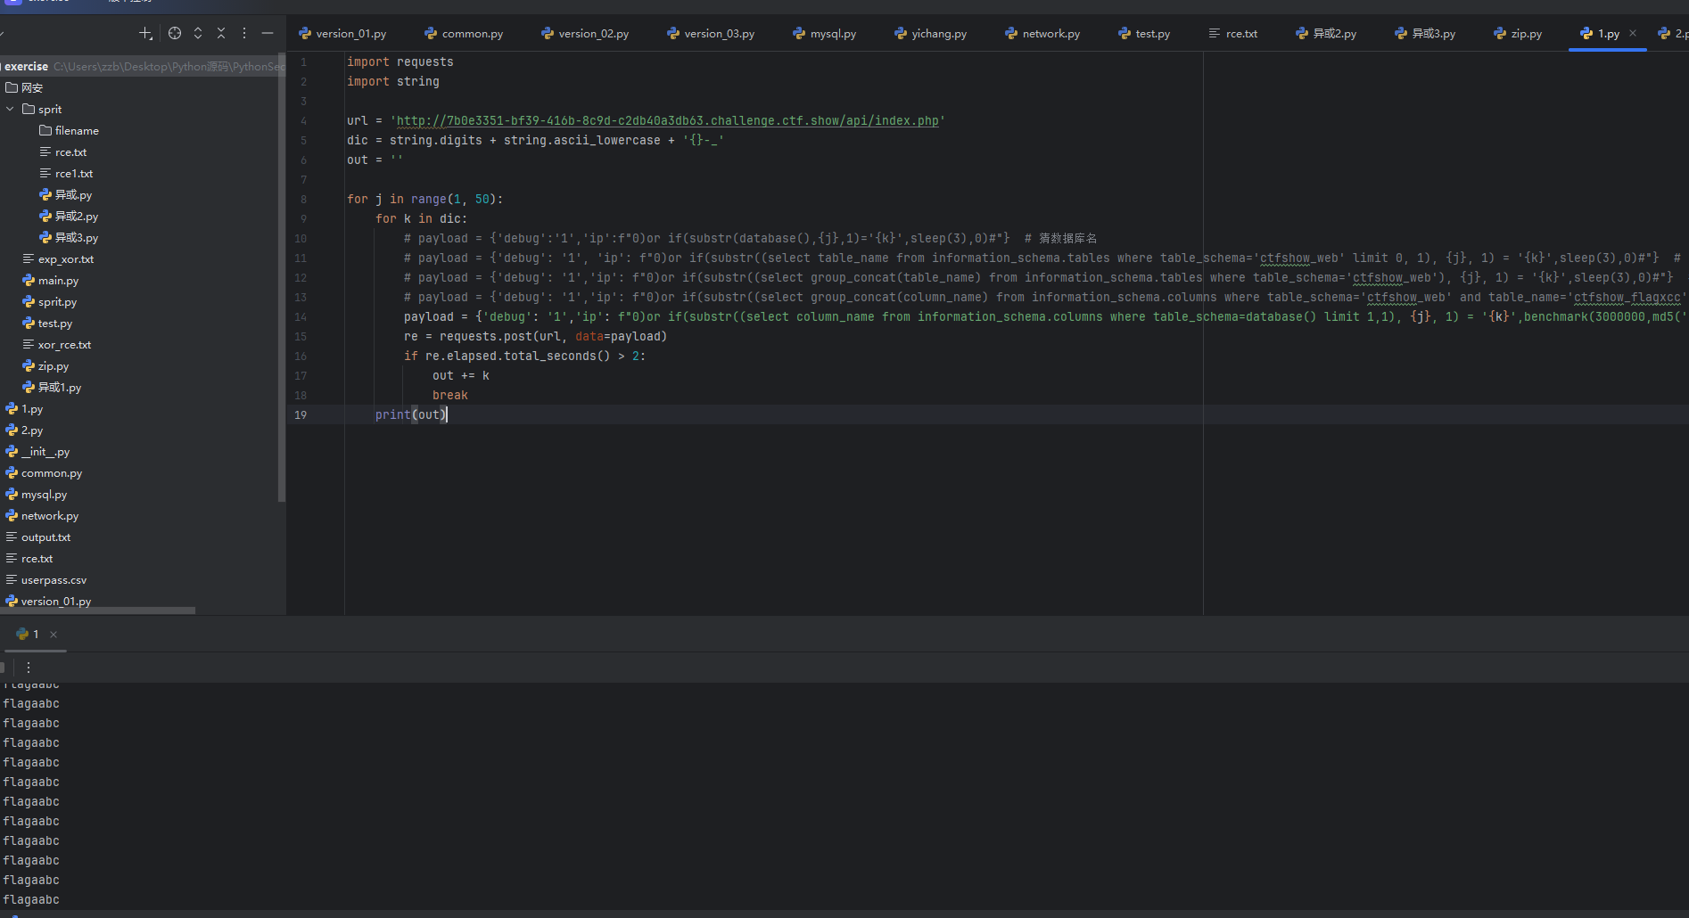Click the challenge URL string in line 4
Screen dimensions: 1689x918
(x=667, y=120)
